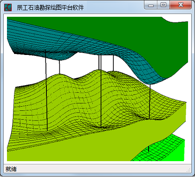Click the short well line above left yellow peak

click(59, 67)
